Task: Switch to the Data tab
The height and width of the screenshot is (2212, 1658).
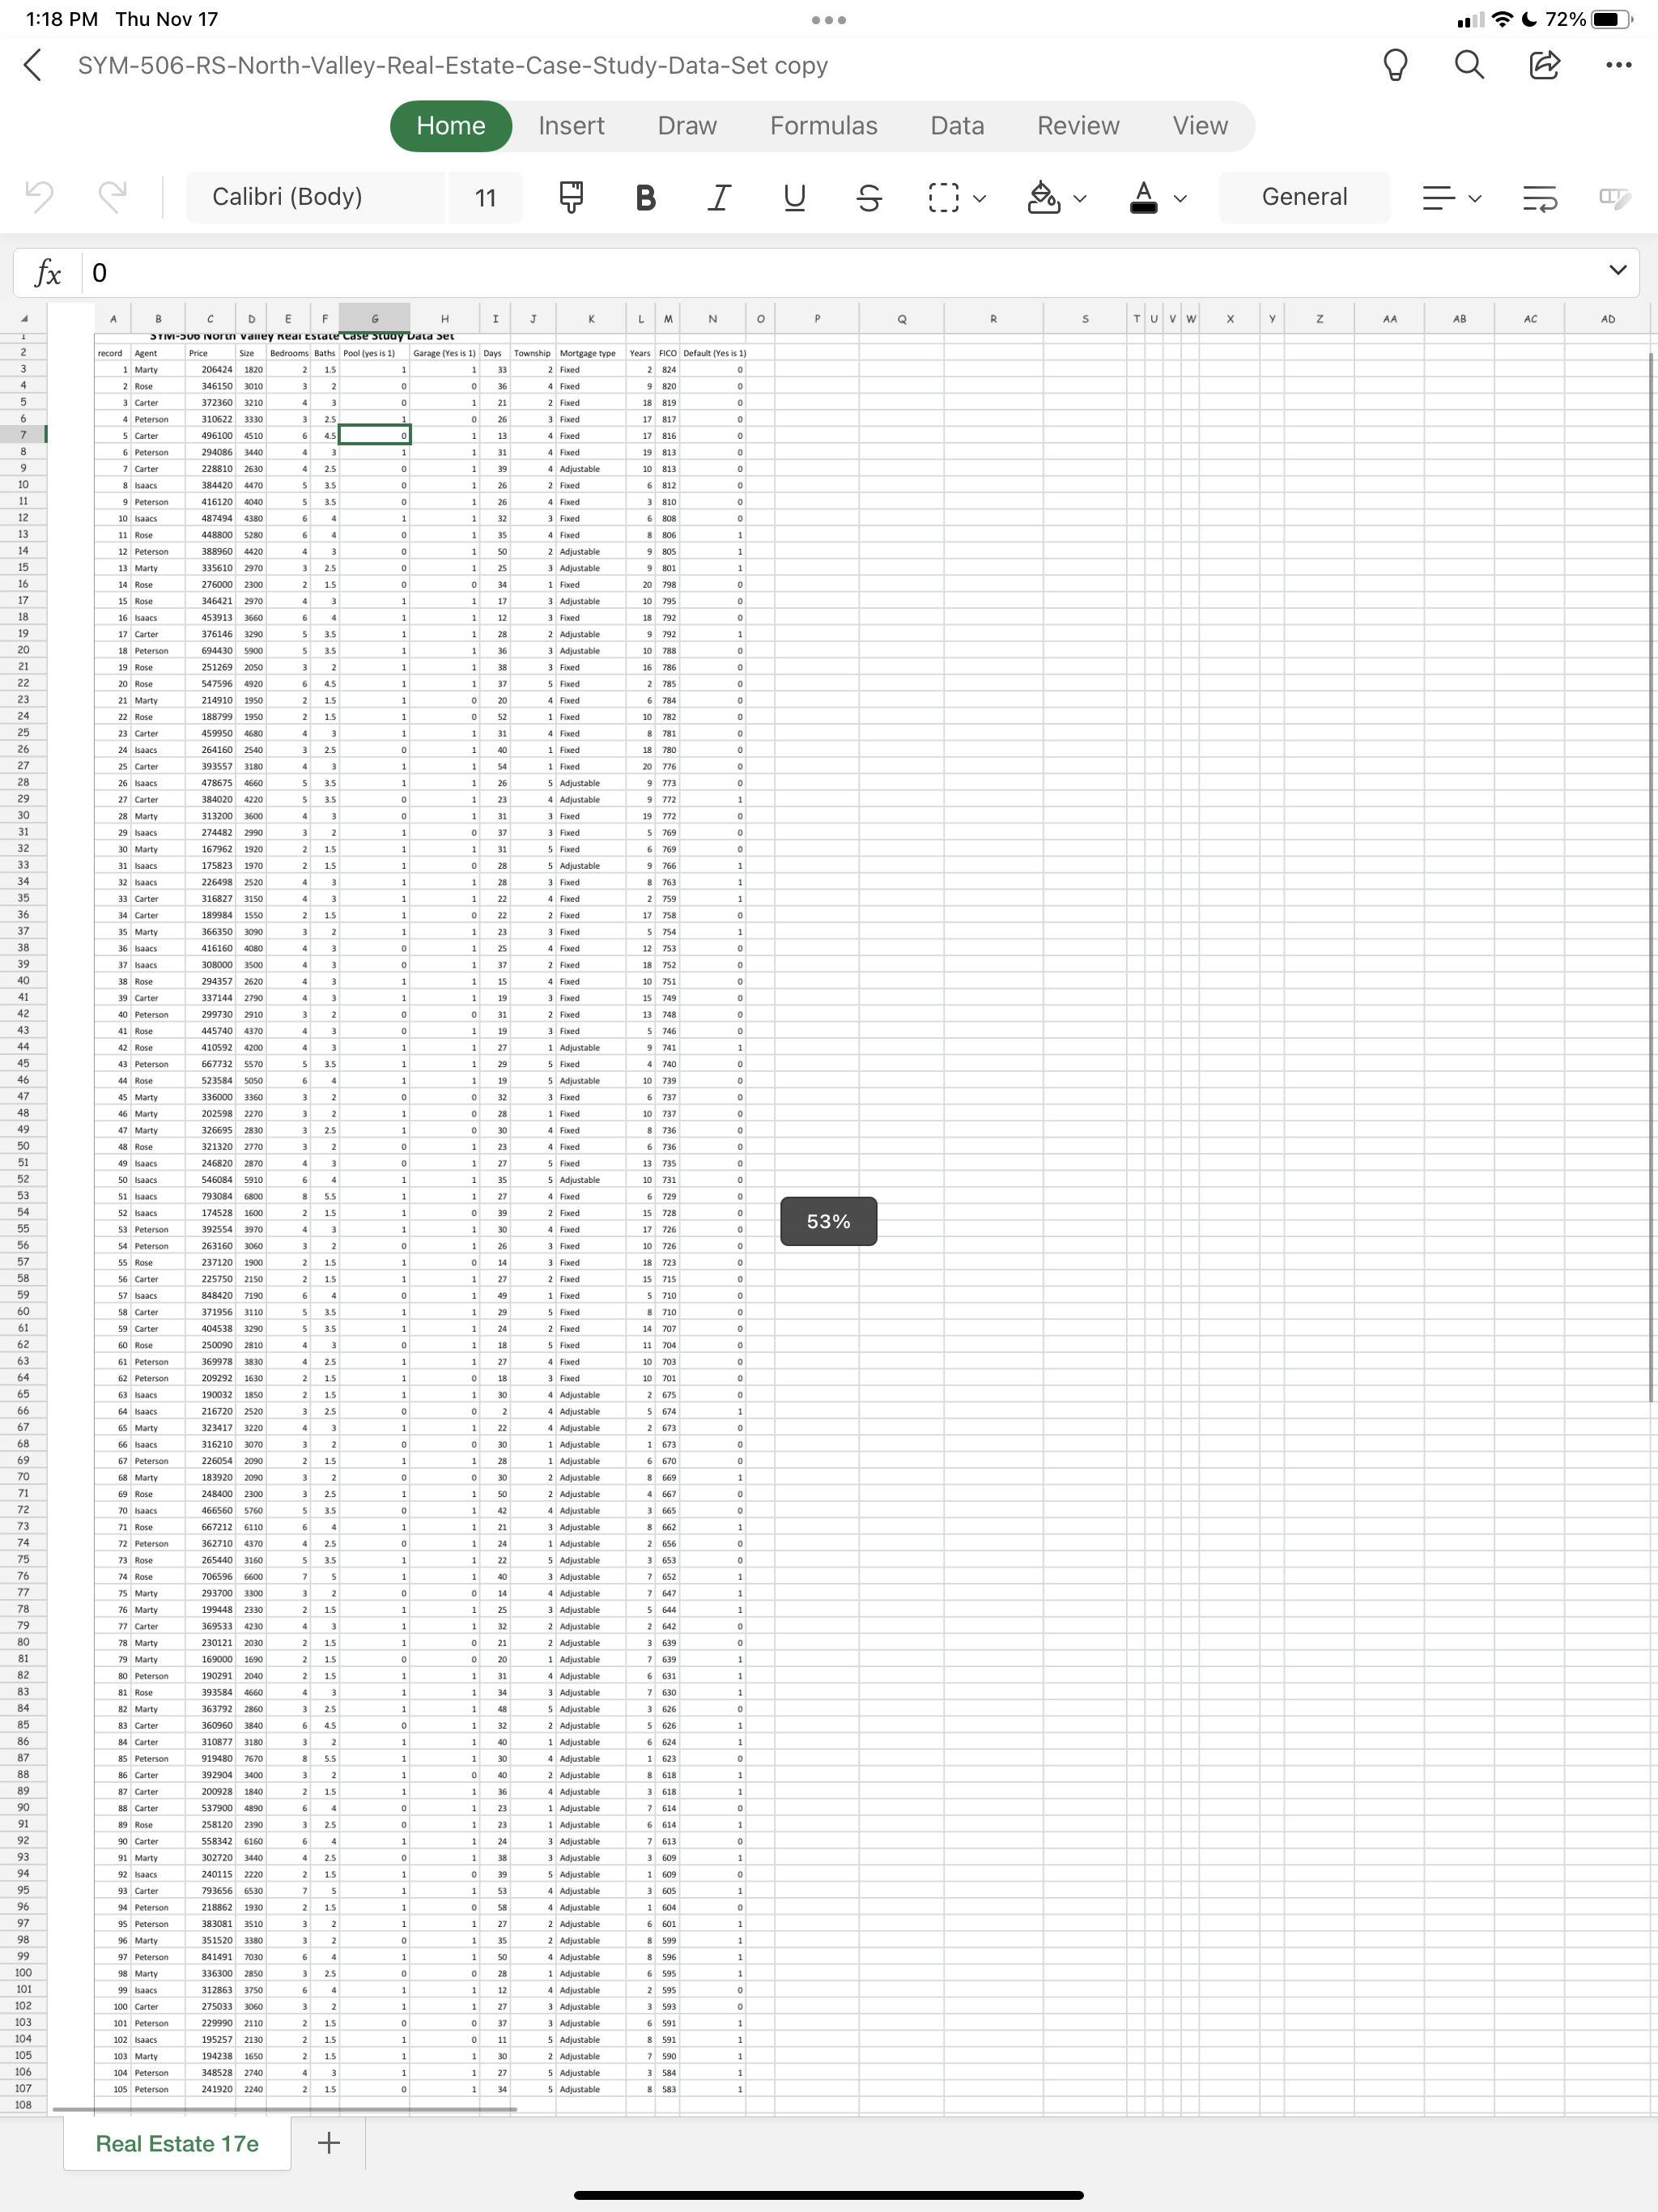Action: click(x=957, y=126)
